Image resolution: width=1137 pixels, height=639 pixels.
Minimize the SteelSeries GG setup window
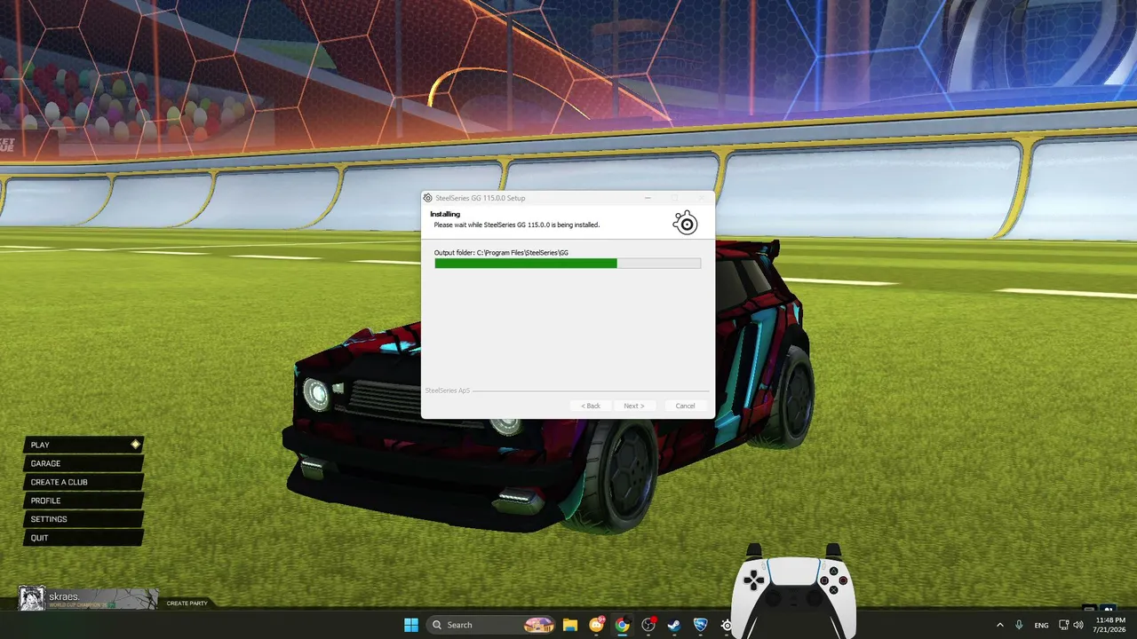648,198
